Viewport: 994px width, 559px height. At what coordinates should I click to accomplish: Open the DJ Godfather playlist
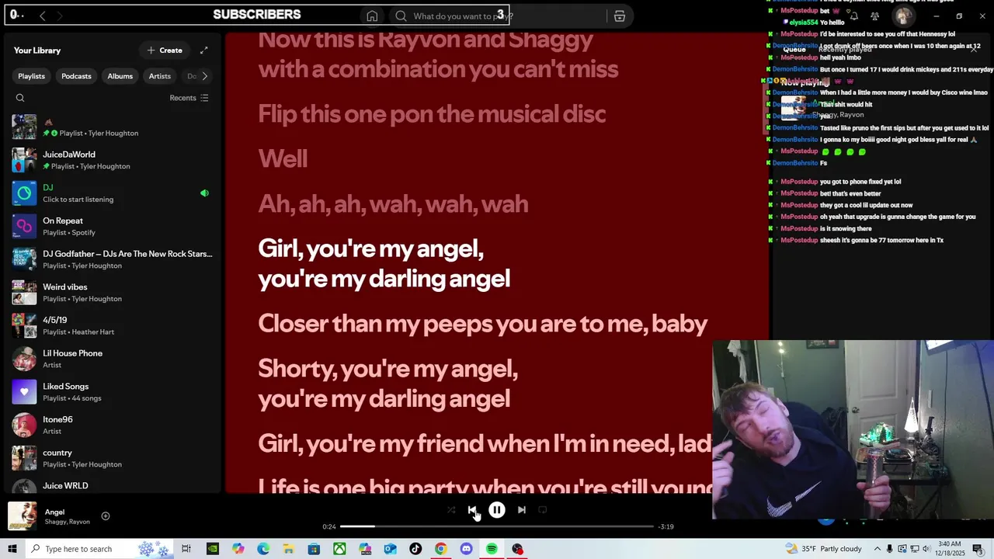[113, 259]
